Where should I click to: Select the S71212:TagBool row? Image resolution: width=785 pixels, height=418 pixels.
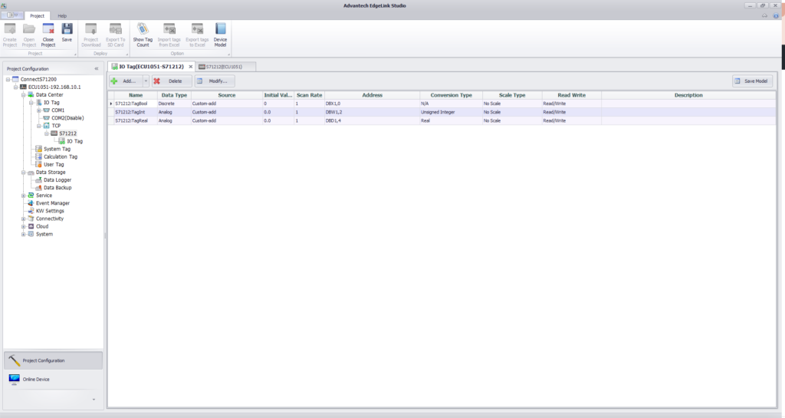click(x=442, y=104)
